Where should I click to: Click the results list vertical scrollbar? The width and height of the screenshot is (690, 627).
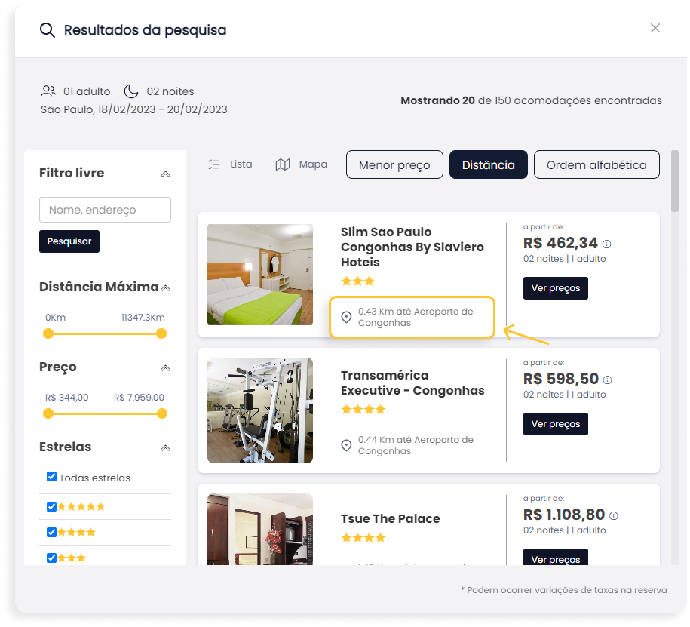point(675,181)
